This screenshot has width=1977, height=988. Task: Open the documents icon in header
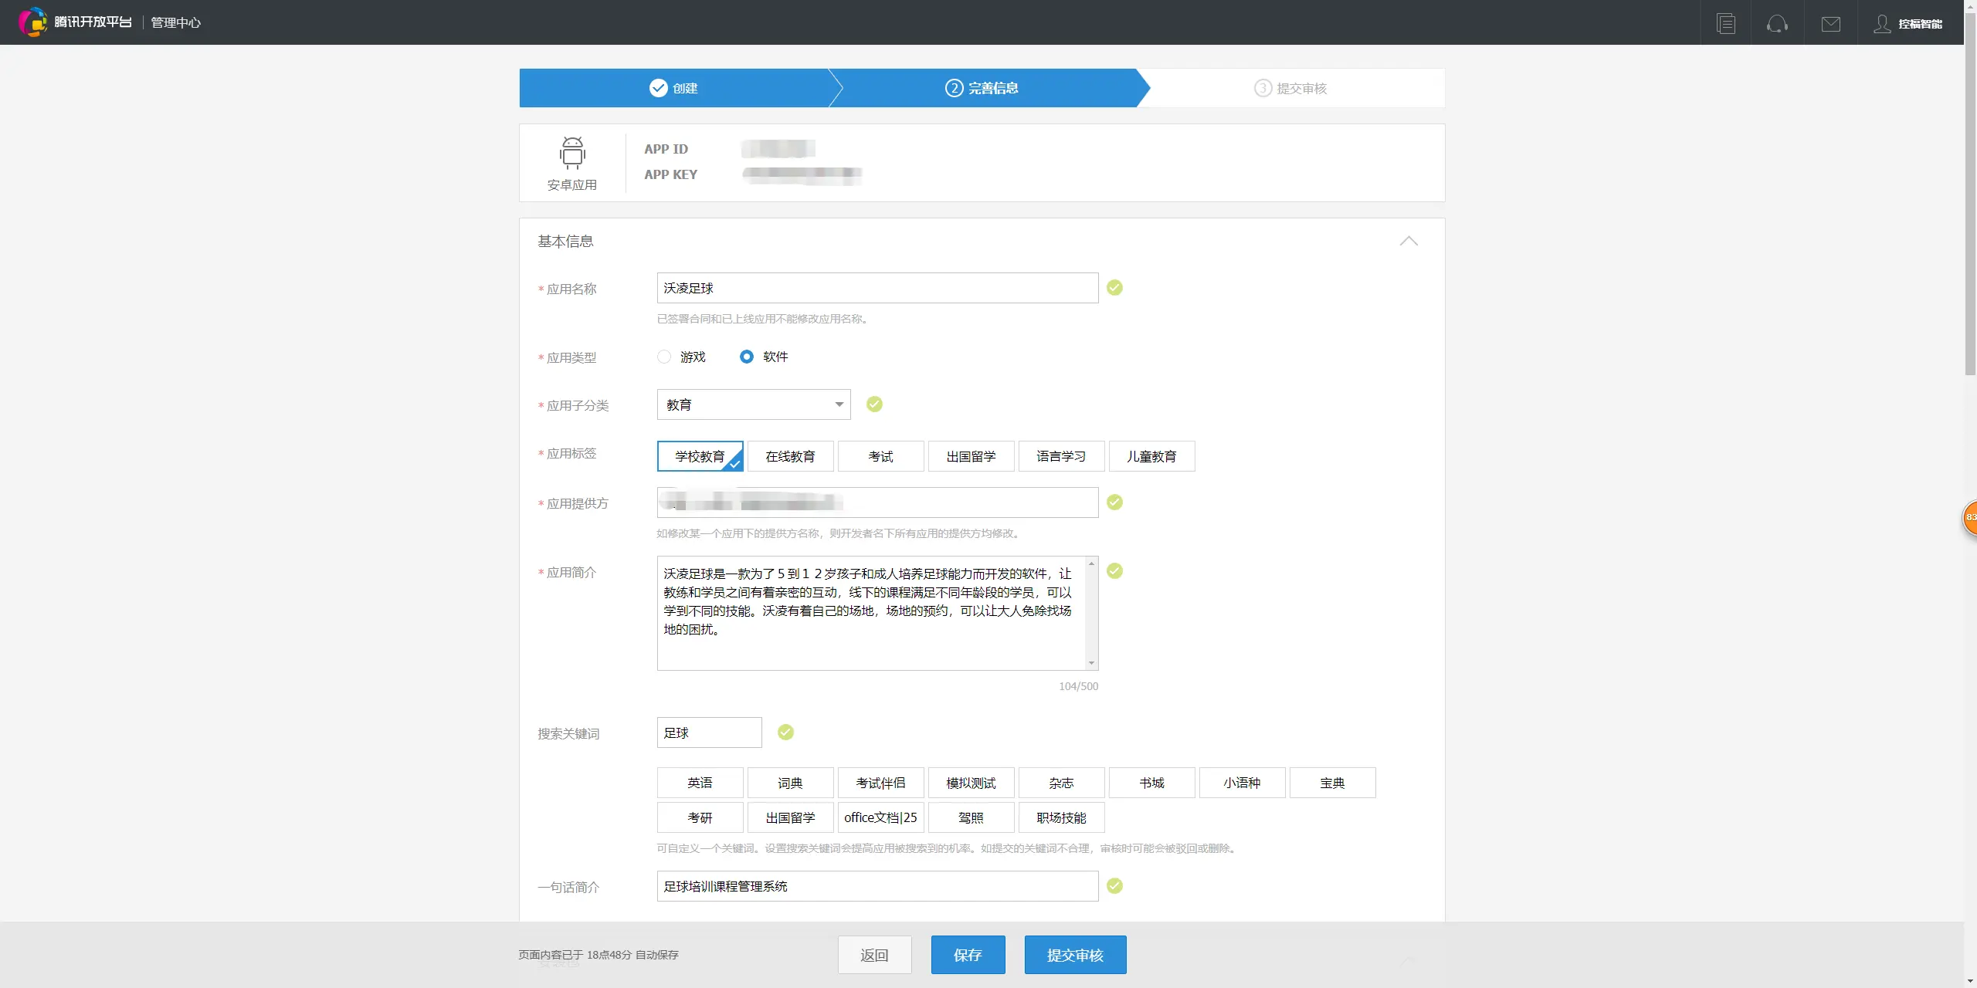[x=1725, y=23]
